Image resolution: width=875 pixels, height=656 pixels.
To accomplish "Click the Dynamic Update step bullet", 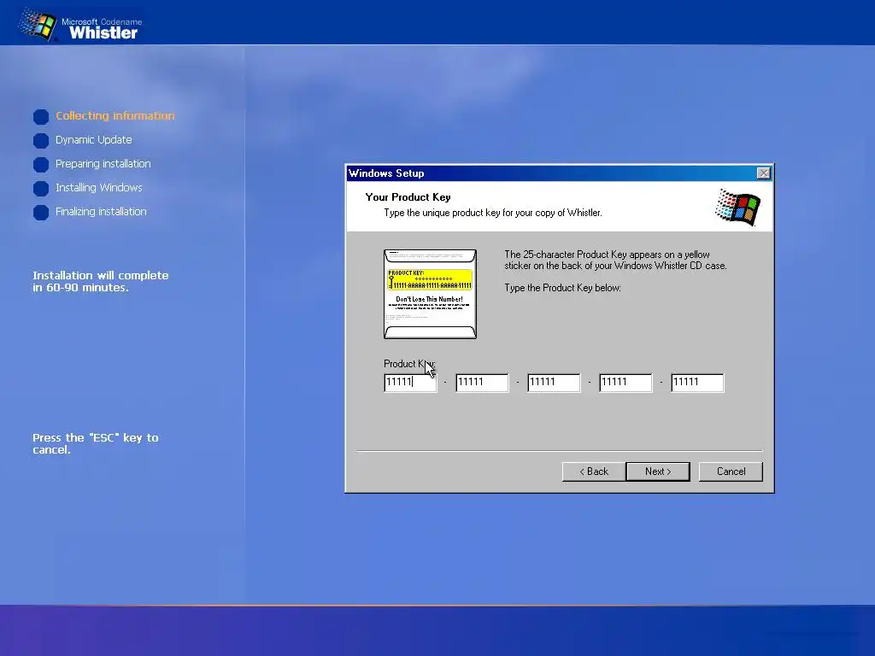I will coord(41,141).
